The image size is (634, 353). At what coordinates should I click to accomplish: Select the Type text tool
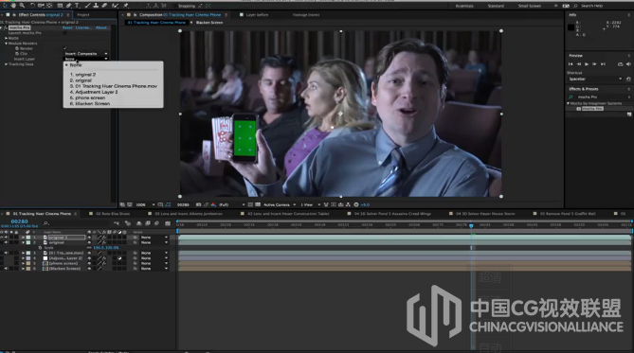pos(77,6)
